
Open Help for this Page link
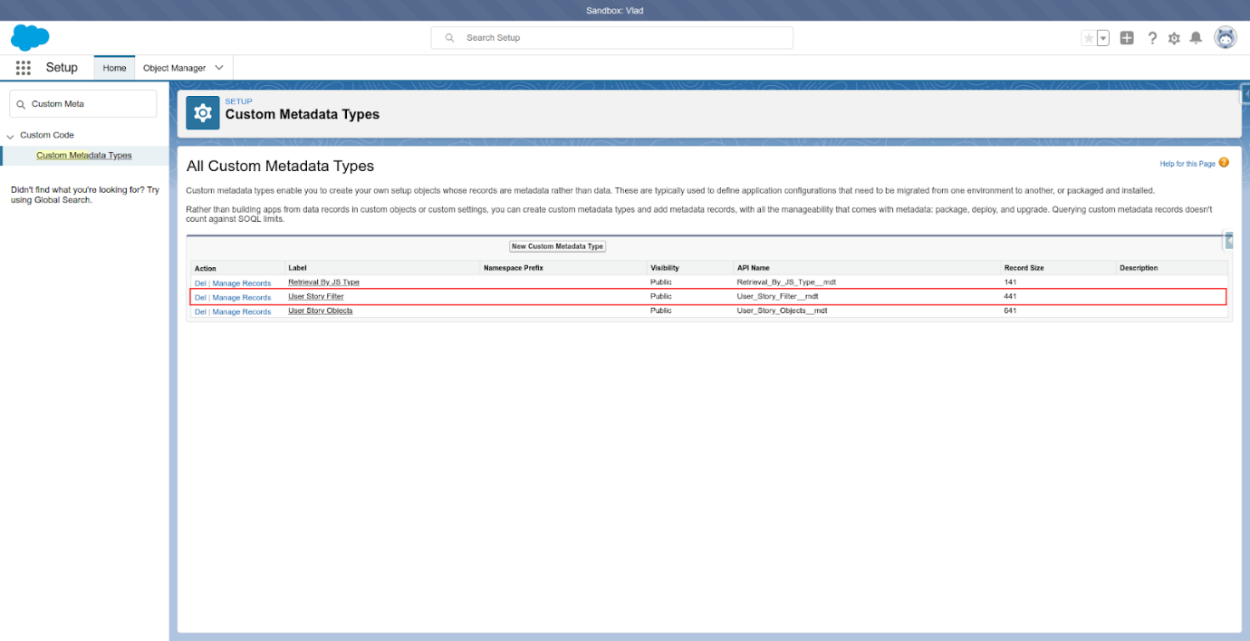pos(1187,163)
